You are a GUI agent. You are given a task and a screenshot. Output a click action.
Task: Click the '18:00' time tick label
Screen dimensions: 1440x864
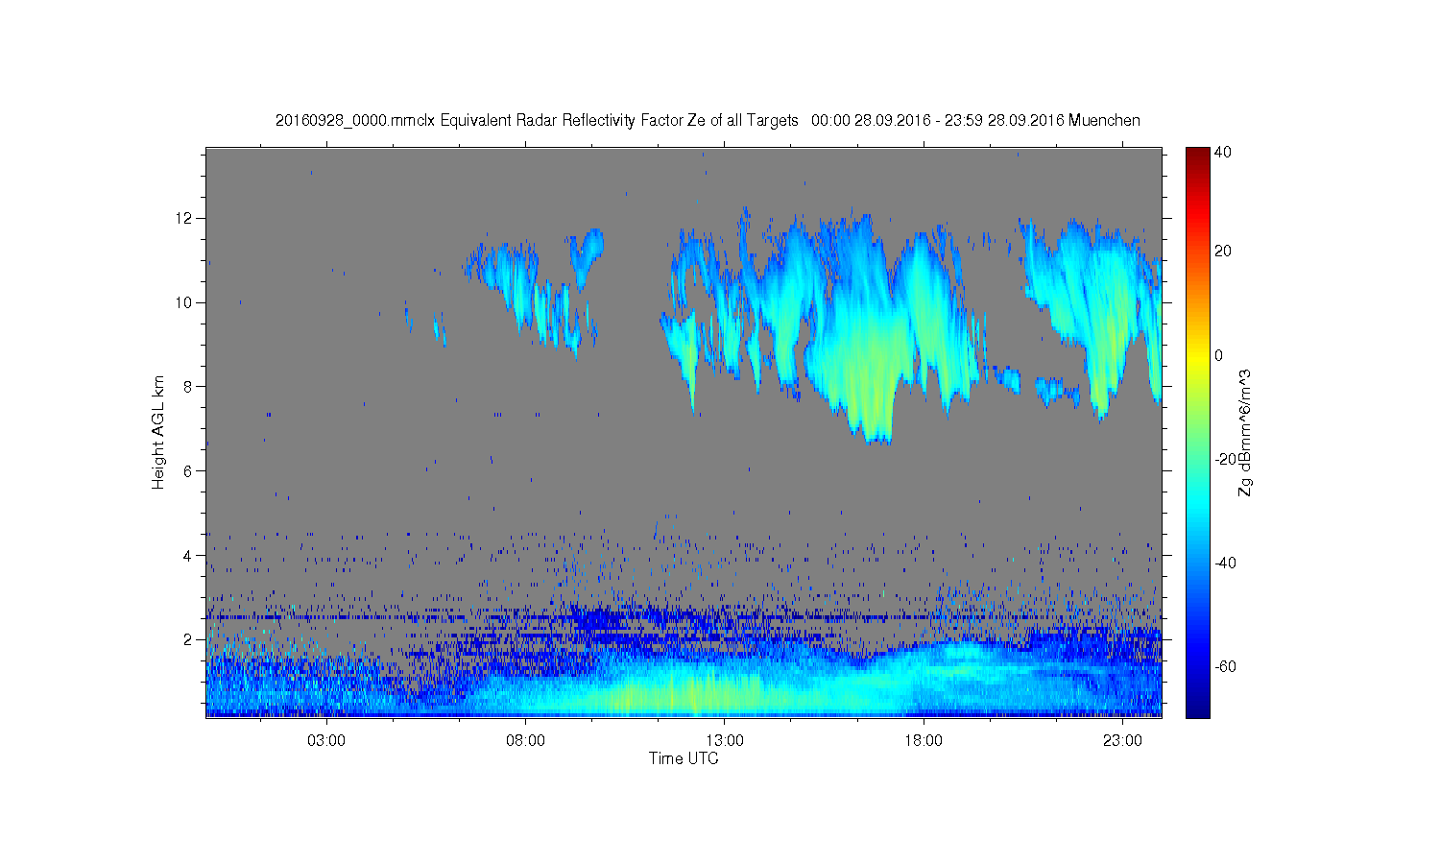pos(924,741)
